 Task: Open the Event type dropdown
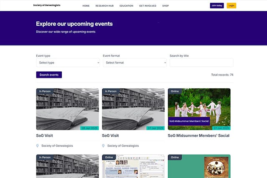tap(68, 63)
